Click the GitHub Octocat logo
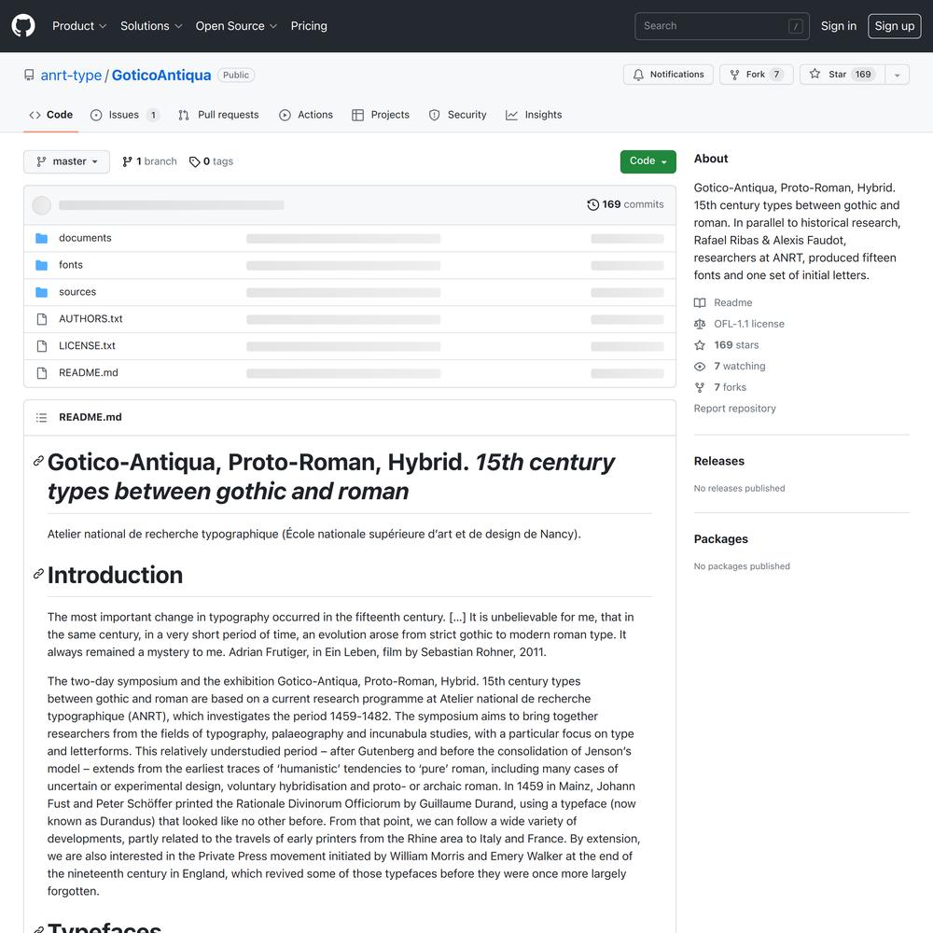The width and height of the screenshot is (933, 933). point(23,25)
